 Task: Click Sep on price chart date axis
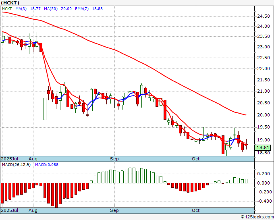point(114,159)
